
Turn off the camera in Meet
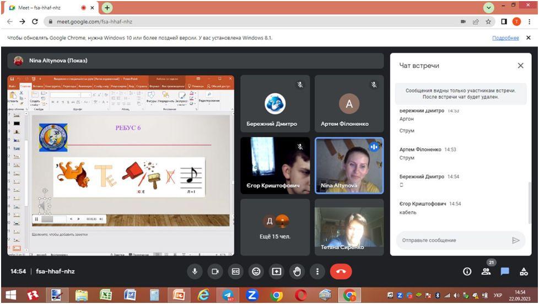215,271
